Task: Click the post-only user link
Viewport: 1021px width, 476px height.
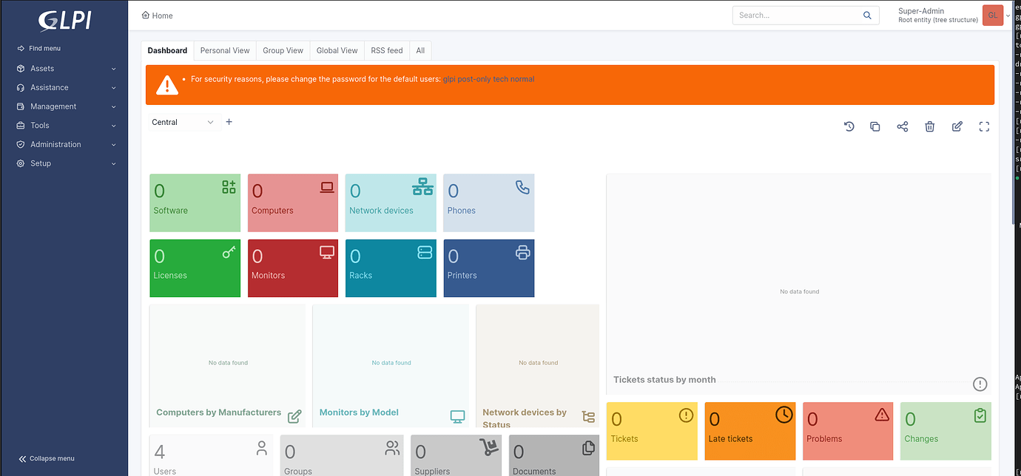Action: [x=475, y=79]
